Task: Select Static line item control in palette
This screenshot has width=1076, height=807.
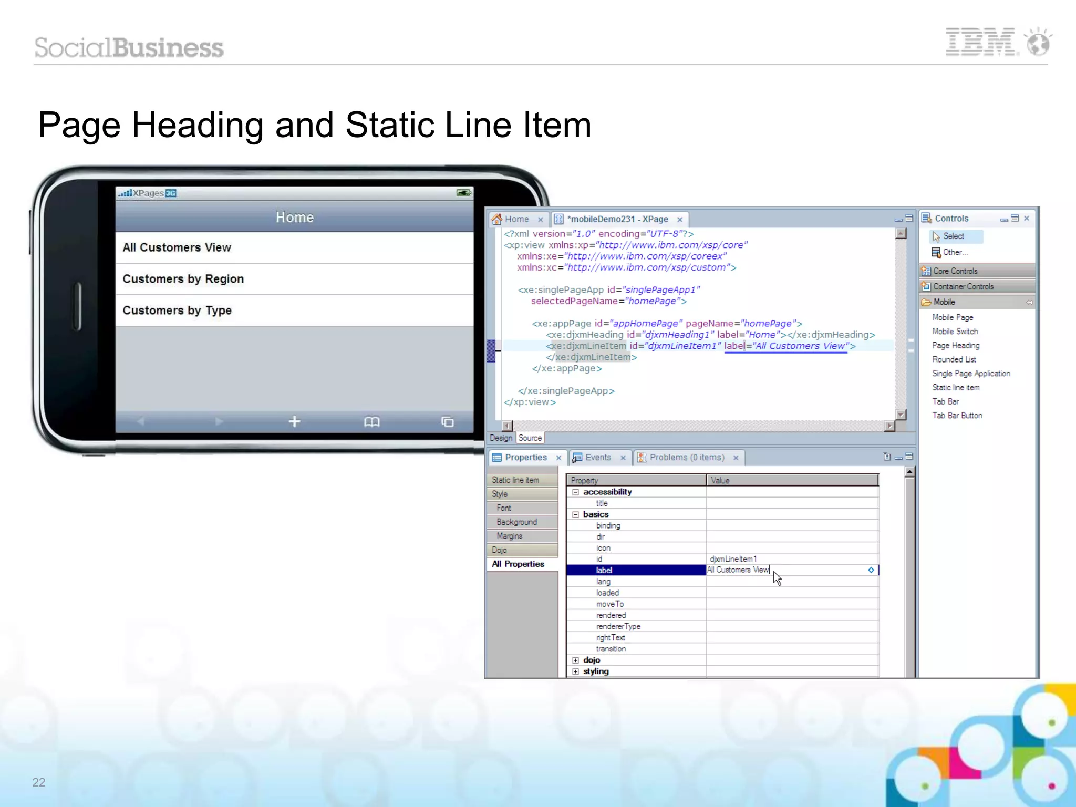Action: point(956,388)
